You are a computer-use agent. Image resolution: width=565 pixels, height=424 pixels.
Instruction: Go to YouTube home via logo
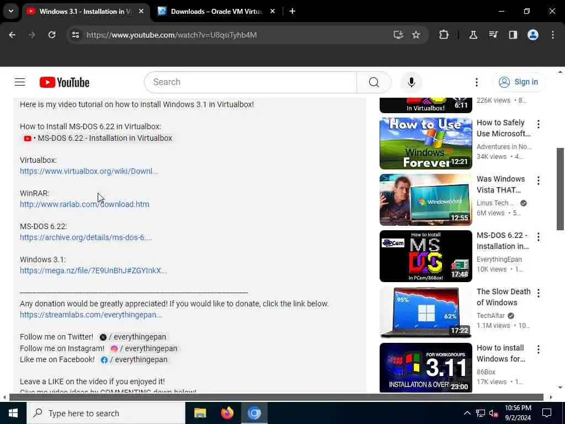[65, 82]
